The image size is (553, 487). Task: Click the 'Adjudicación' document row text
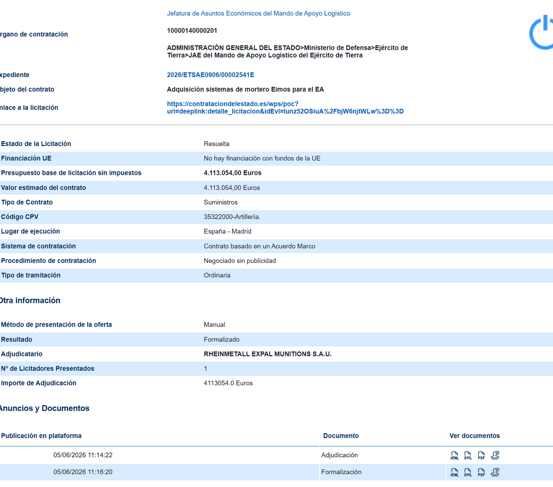point(340,455)
